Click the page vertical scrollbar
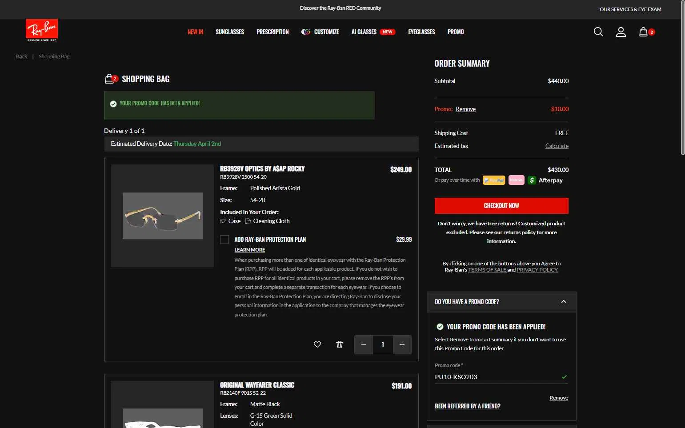The width and height of the screenshot is (685, 428). 683,78
